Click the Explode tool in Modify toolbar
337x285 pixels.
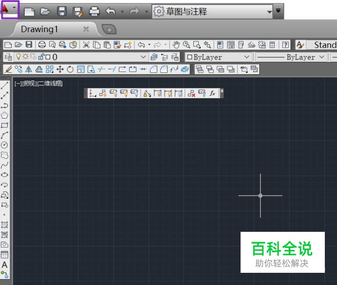click(185, 69)
